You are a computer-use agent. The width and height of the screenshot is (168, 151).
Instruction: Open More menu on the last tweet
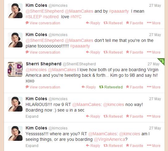(x=154, y=146)
